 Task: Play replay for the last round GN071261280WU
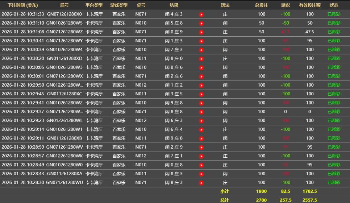pos(201,183)
